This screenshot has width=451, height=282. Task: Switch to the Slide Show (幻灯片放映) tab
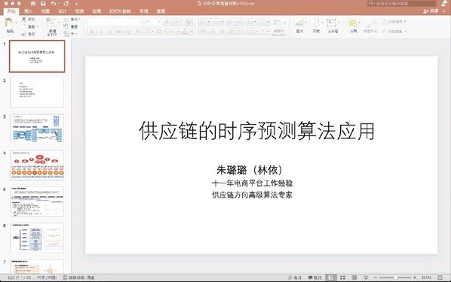point(120,11)
